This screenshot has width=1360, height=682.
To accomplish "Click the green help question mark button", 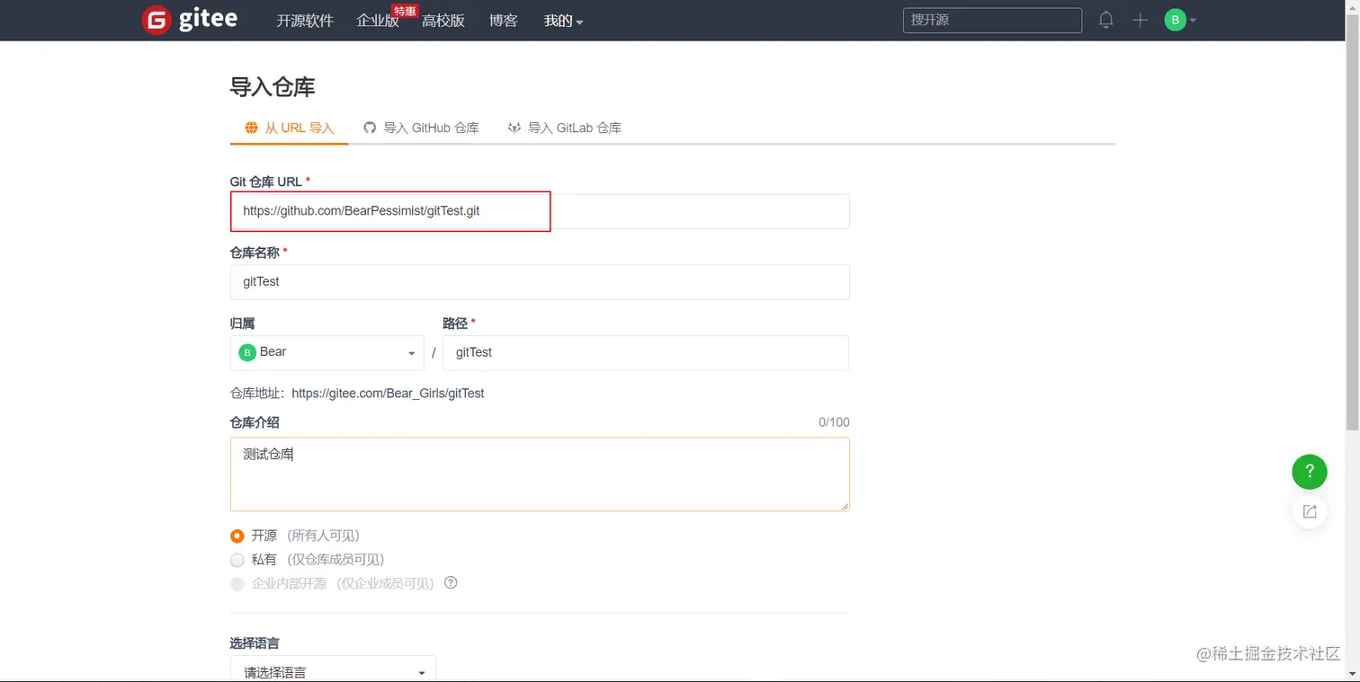I will pyautogui.click(x=1310, y=471).
